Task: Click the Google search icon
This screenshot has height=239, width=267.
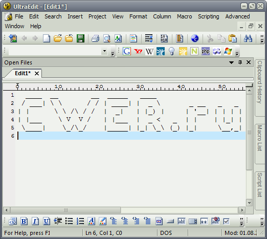Action: (127, 51)
